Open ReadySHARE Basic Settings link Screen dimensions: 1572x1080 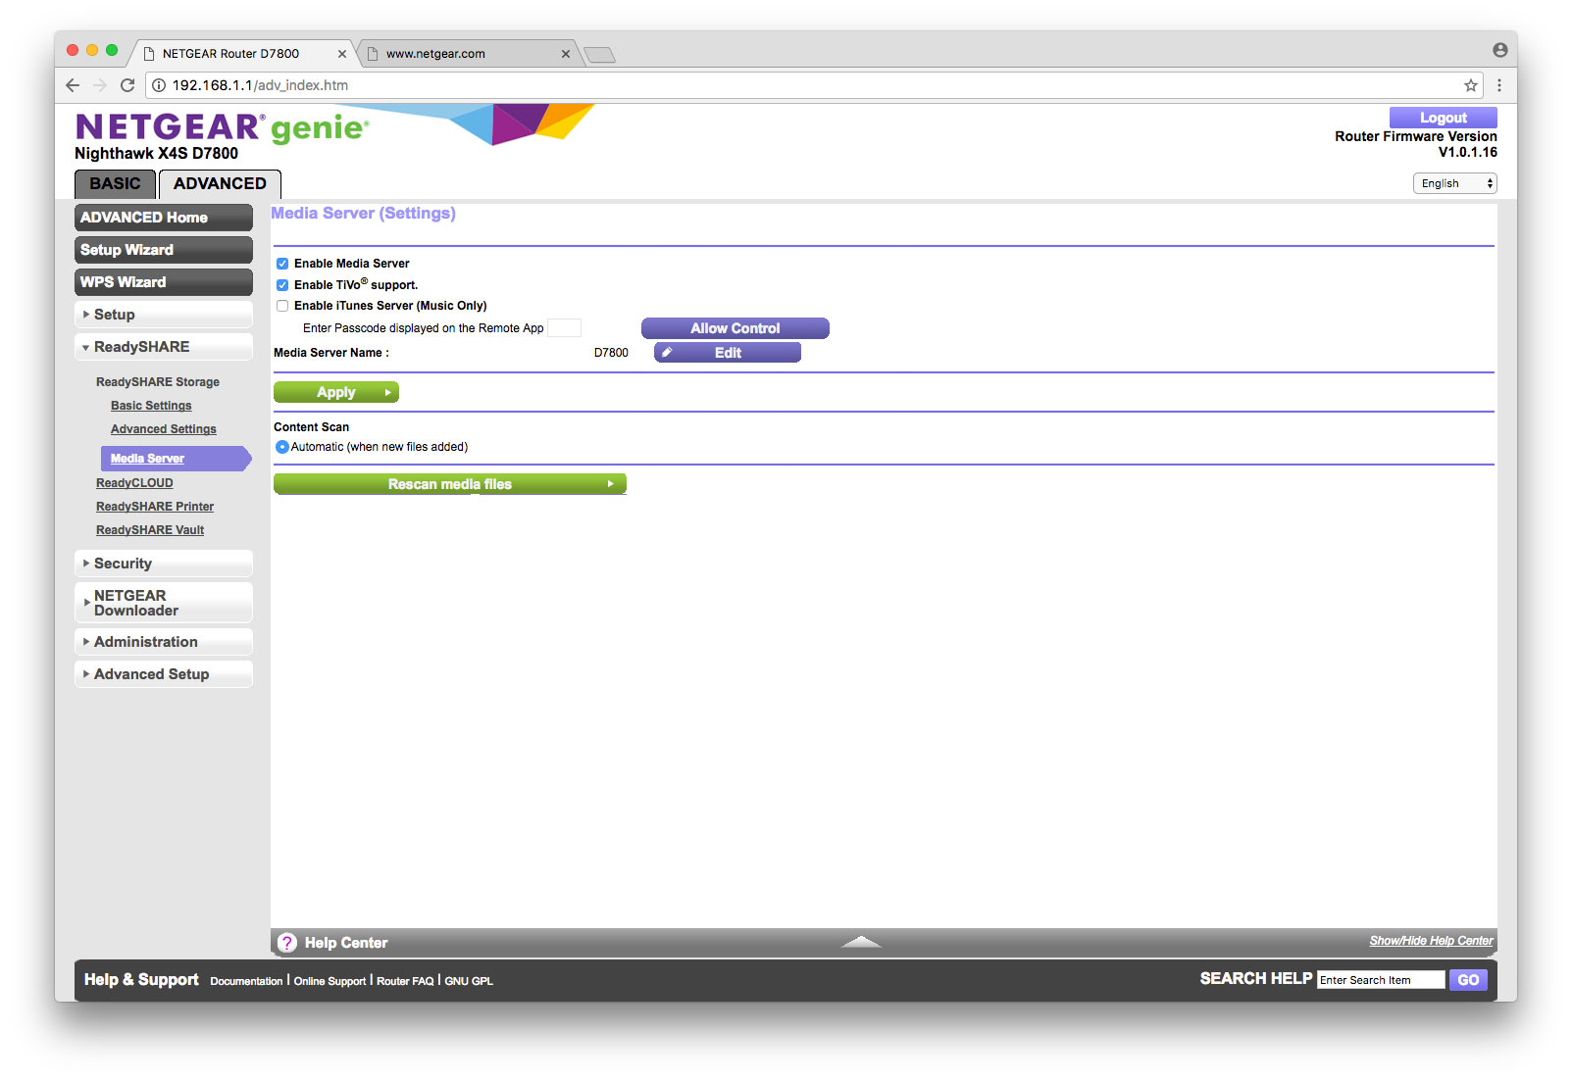(151, 406)
